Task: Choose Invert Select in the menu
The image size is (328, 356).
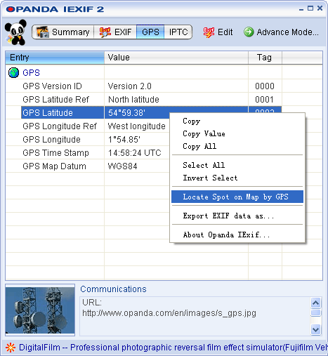Action: coord(210,178)
